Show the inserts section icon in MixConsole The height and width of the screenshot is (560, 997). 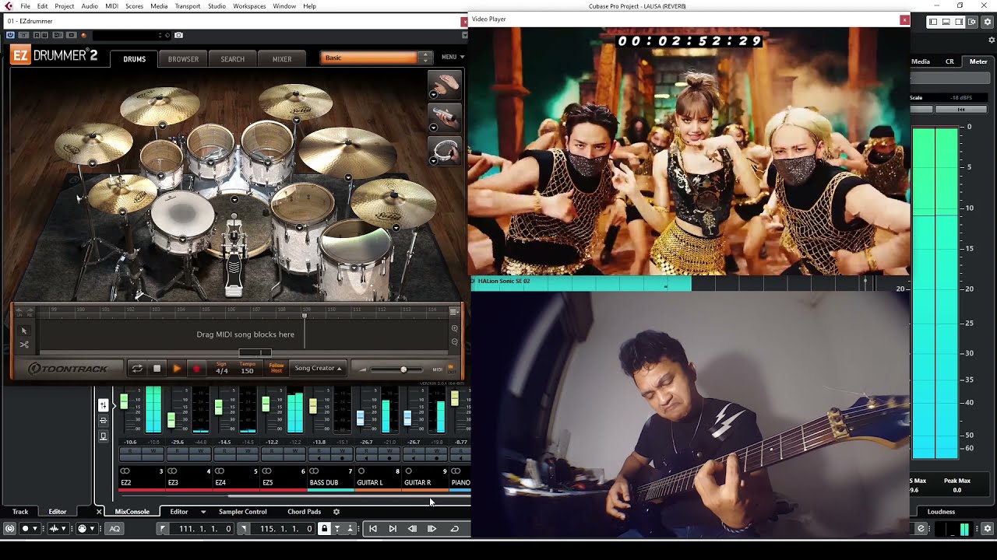click(x=103, y=421)
